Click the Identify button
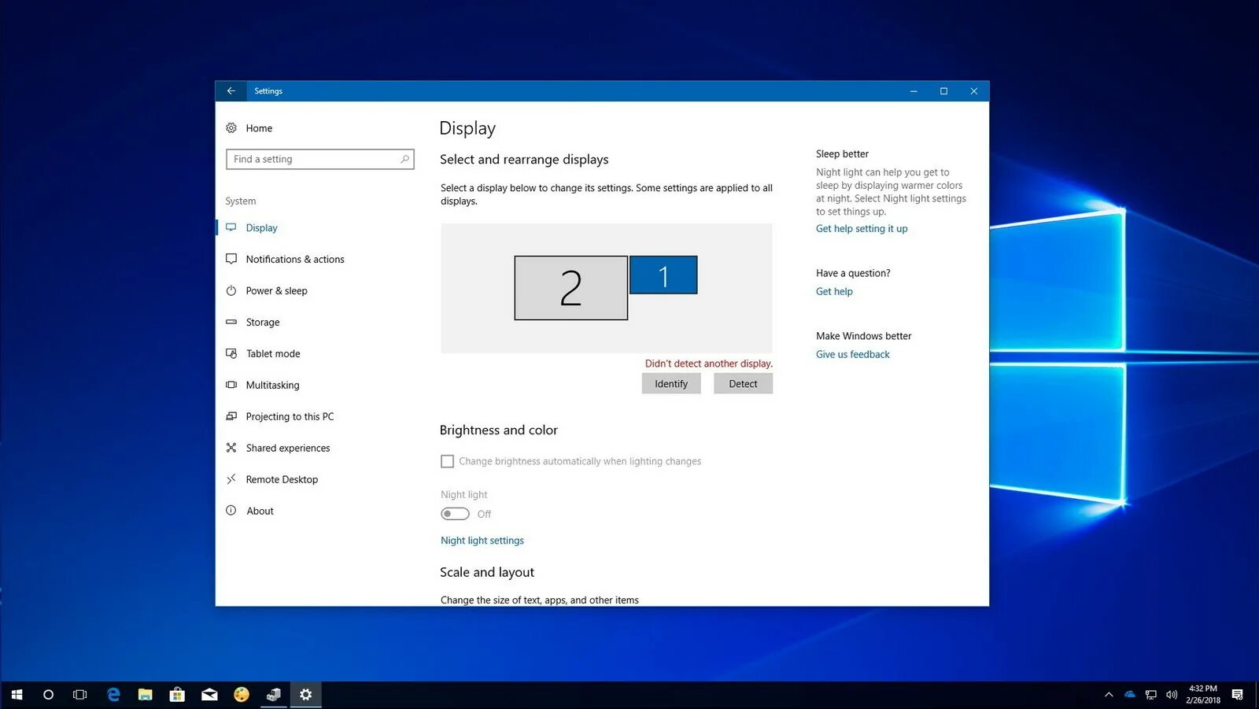This screenshot has height=709, width=1259. (x=671, y=384)
